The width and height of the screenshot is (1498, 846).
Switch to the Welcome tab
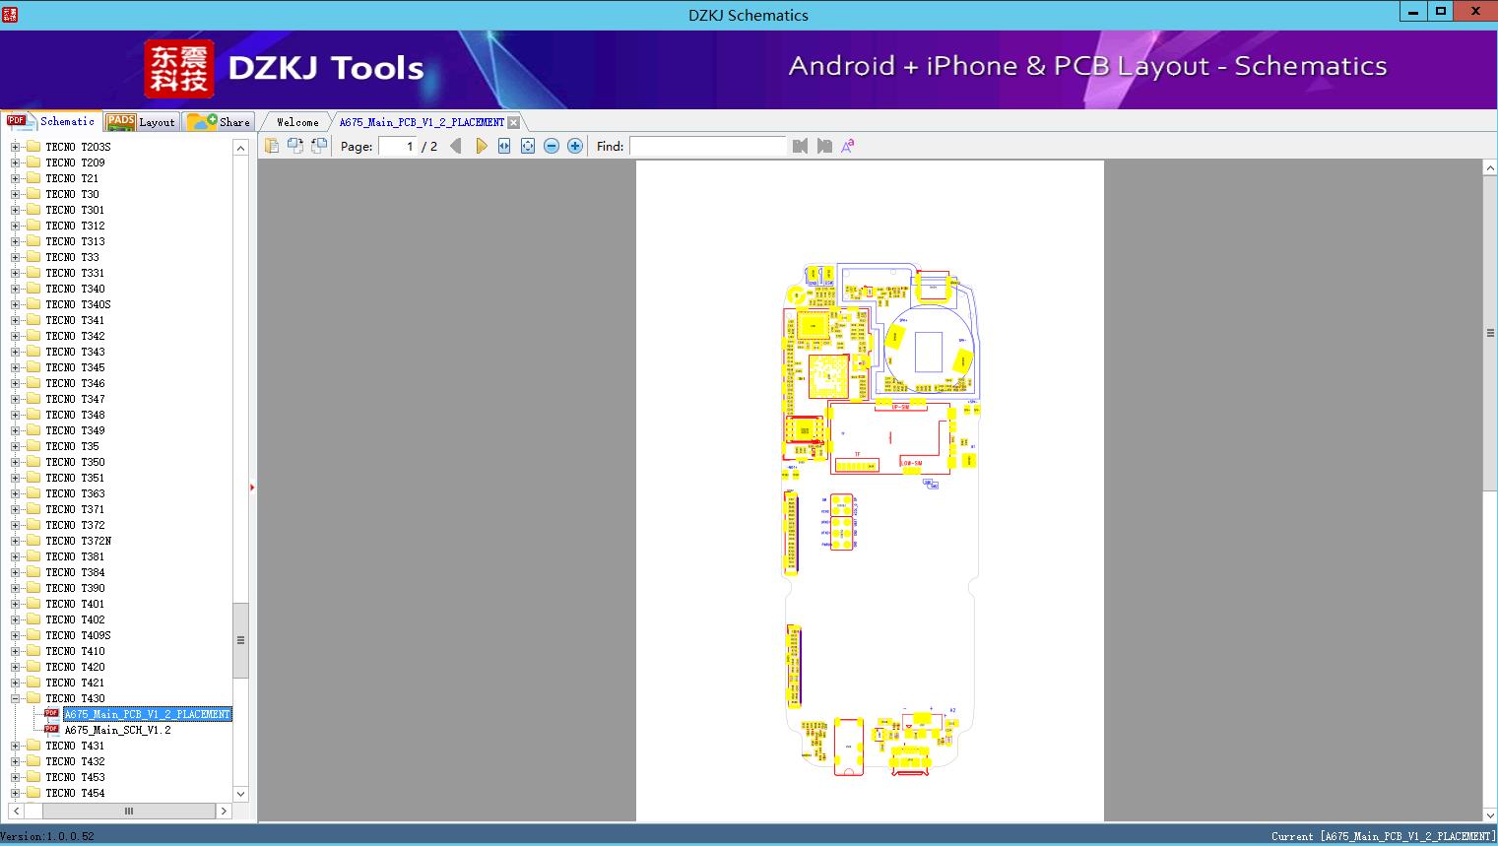point(297,122)
